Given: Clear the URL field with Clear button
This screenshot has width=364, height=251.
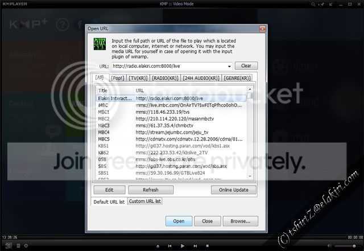Looking at the screenshot, I should point(246,66).
